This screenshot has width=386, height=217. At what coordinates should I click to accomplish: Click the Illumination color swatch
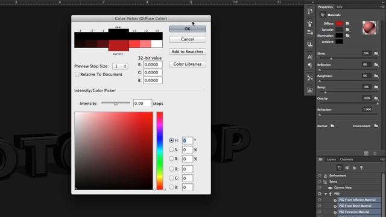[x=339, y=36]
